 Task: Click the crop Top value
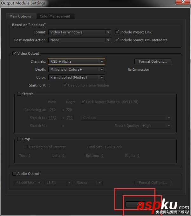coord(30,156)
